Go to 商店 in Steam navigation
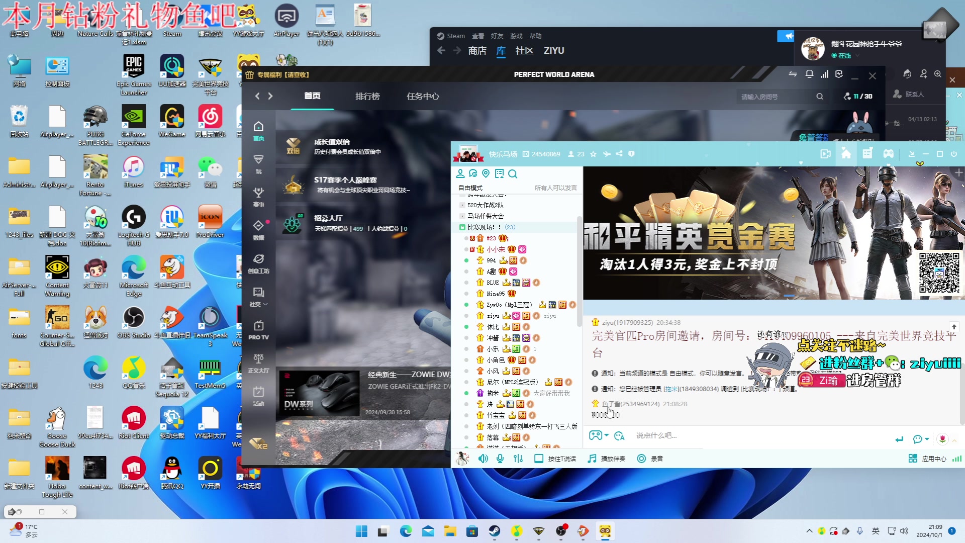This screenshot has width=965, height=543. pyautogui.click(x=477, y=51)
